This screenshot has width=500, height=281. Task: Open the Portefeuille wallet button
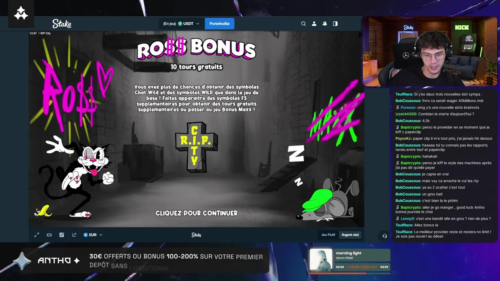click(x=220, y=24)
